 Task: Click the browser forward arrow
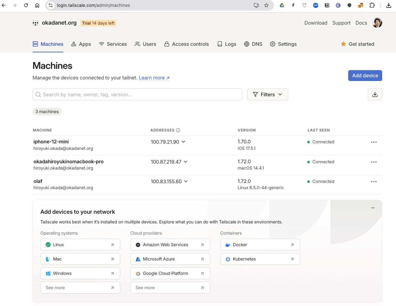coord(15,5)
